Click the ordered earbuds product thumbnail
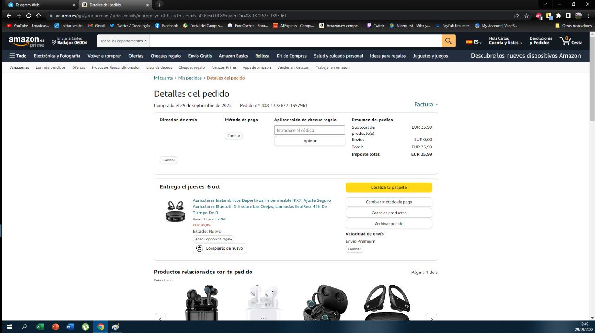Viewport: 595px width, 333px height. point(175,212)
